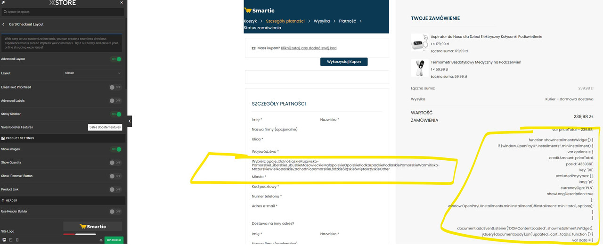This screenshot has width=603, height=246.
Task: Click Termometr Bezdotykowy Medyczny product name
Action: pyautogui.click(x=476, y=62)
